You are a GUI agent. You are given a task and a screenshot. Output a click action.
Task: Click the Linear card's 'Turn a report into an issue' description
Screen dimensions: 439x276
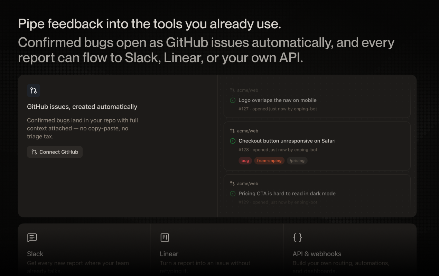(x=205, y=267)
